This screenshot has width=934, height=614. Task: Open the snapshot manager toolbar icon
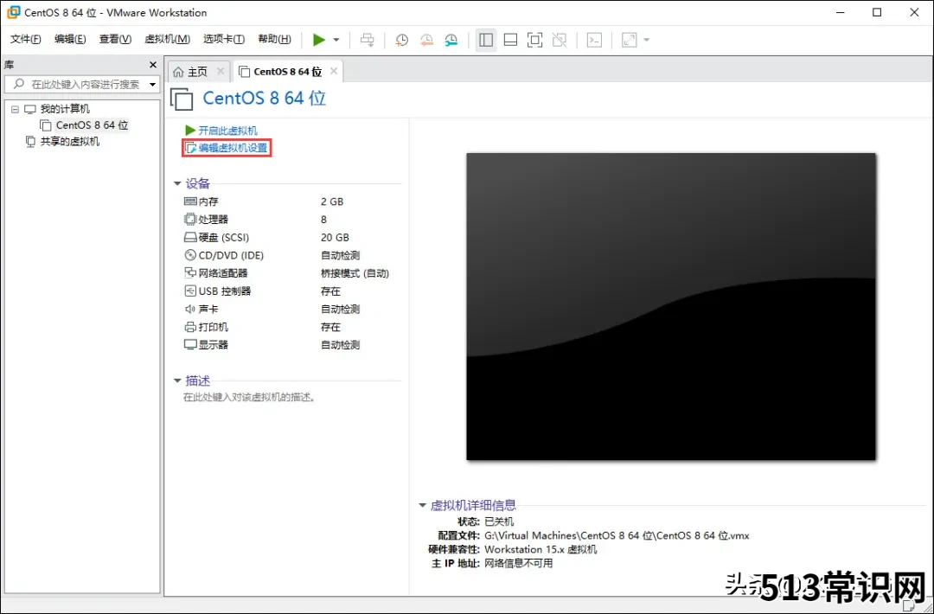(451, 40)
